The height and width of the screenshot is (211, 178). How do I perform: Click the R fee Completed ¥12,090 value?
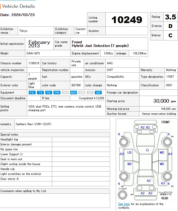[91, 98]
